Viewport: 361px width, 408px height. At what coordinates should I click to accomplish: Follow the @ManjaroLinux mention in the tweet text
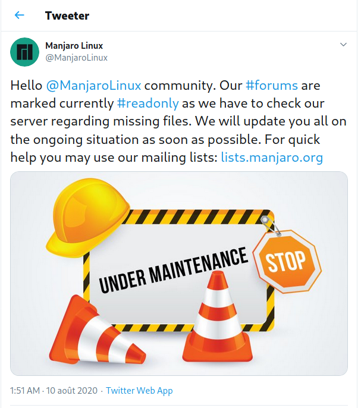[94, 86]
